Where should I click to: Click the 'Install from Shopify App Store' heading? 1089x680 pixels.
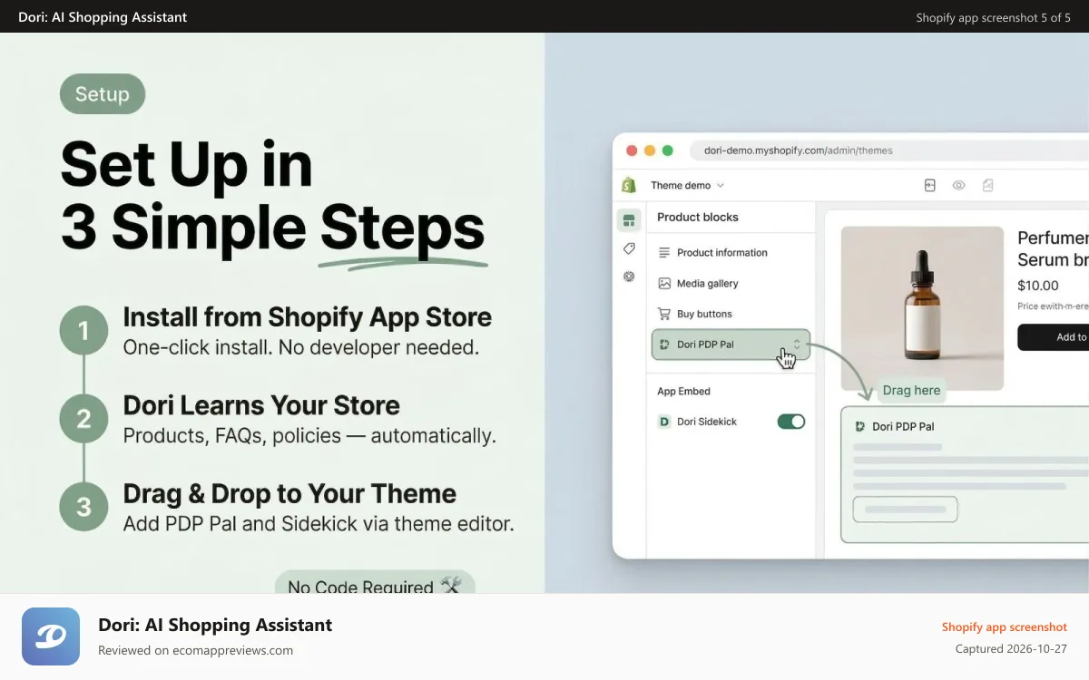308,317
